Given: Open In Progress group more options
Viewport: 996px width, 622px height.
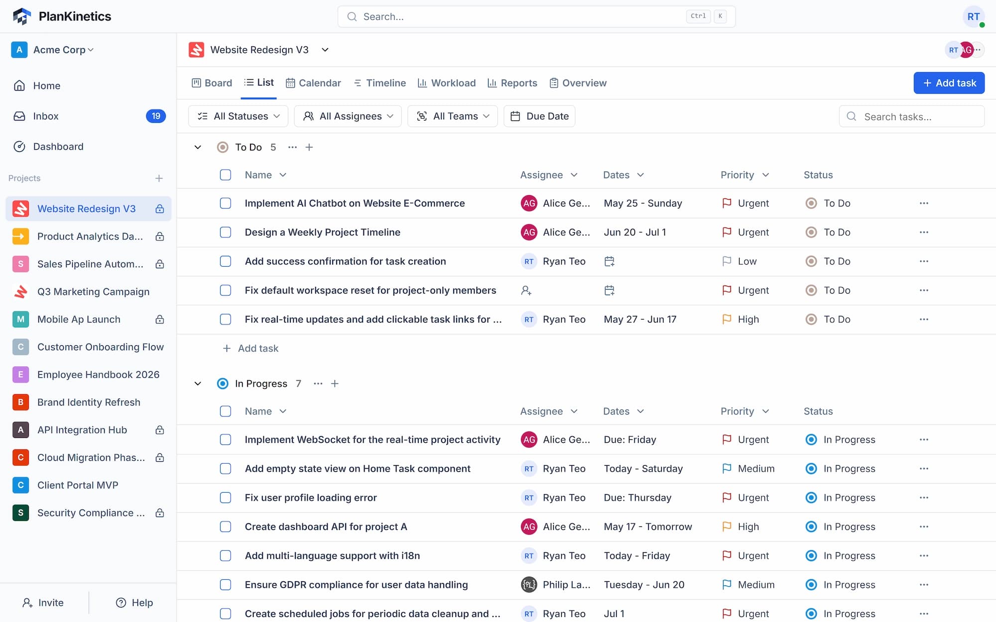Looking at the screenshot, I should click(318, 384).
